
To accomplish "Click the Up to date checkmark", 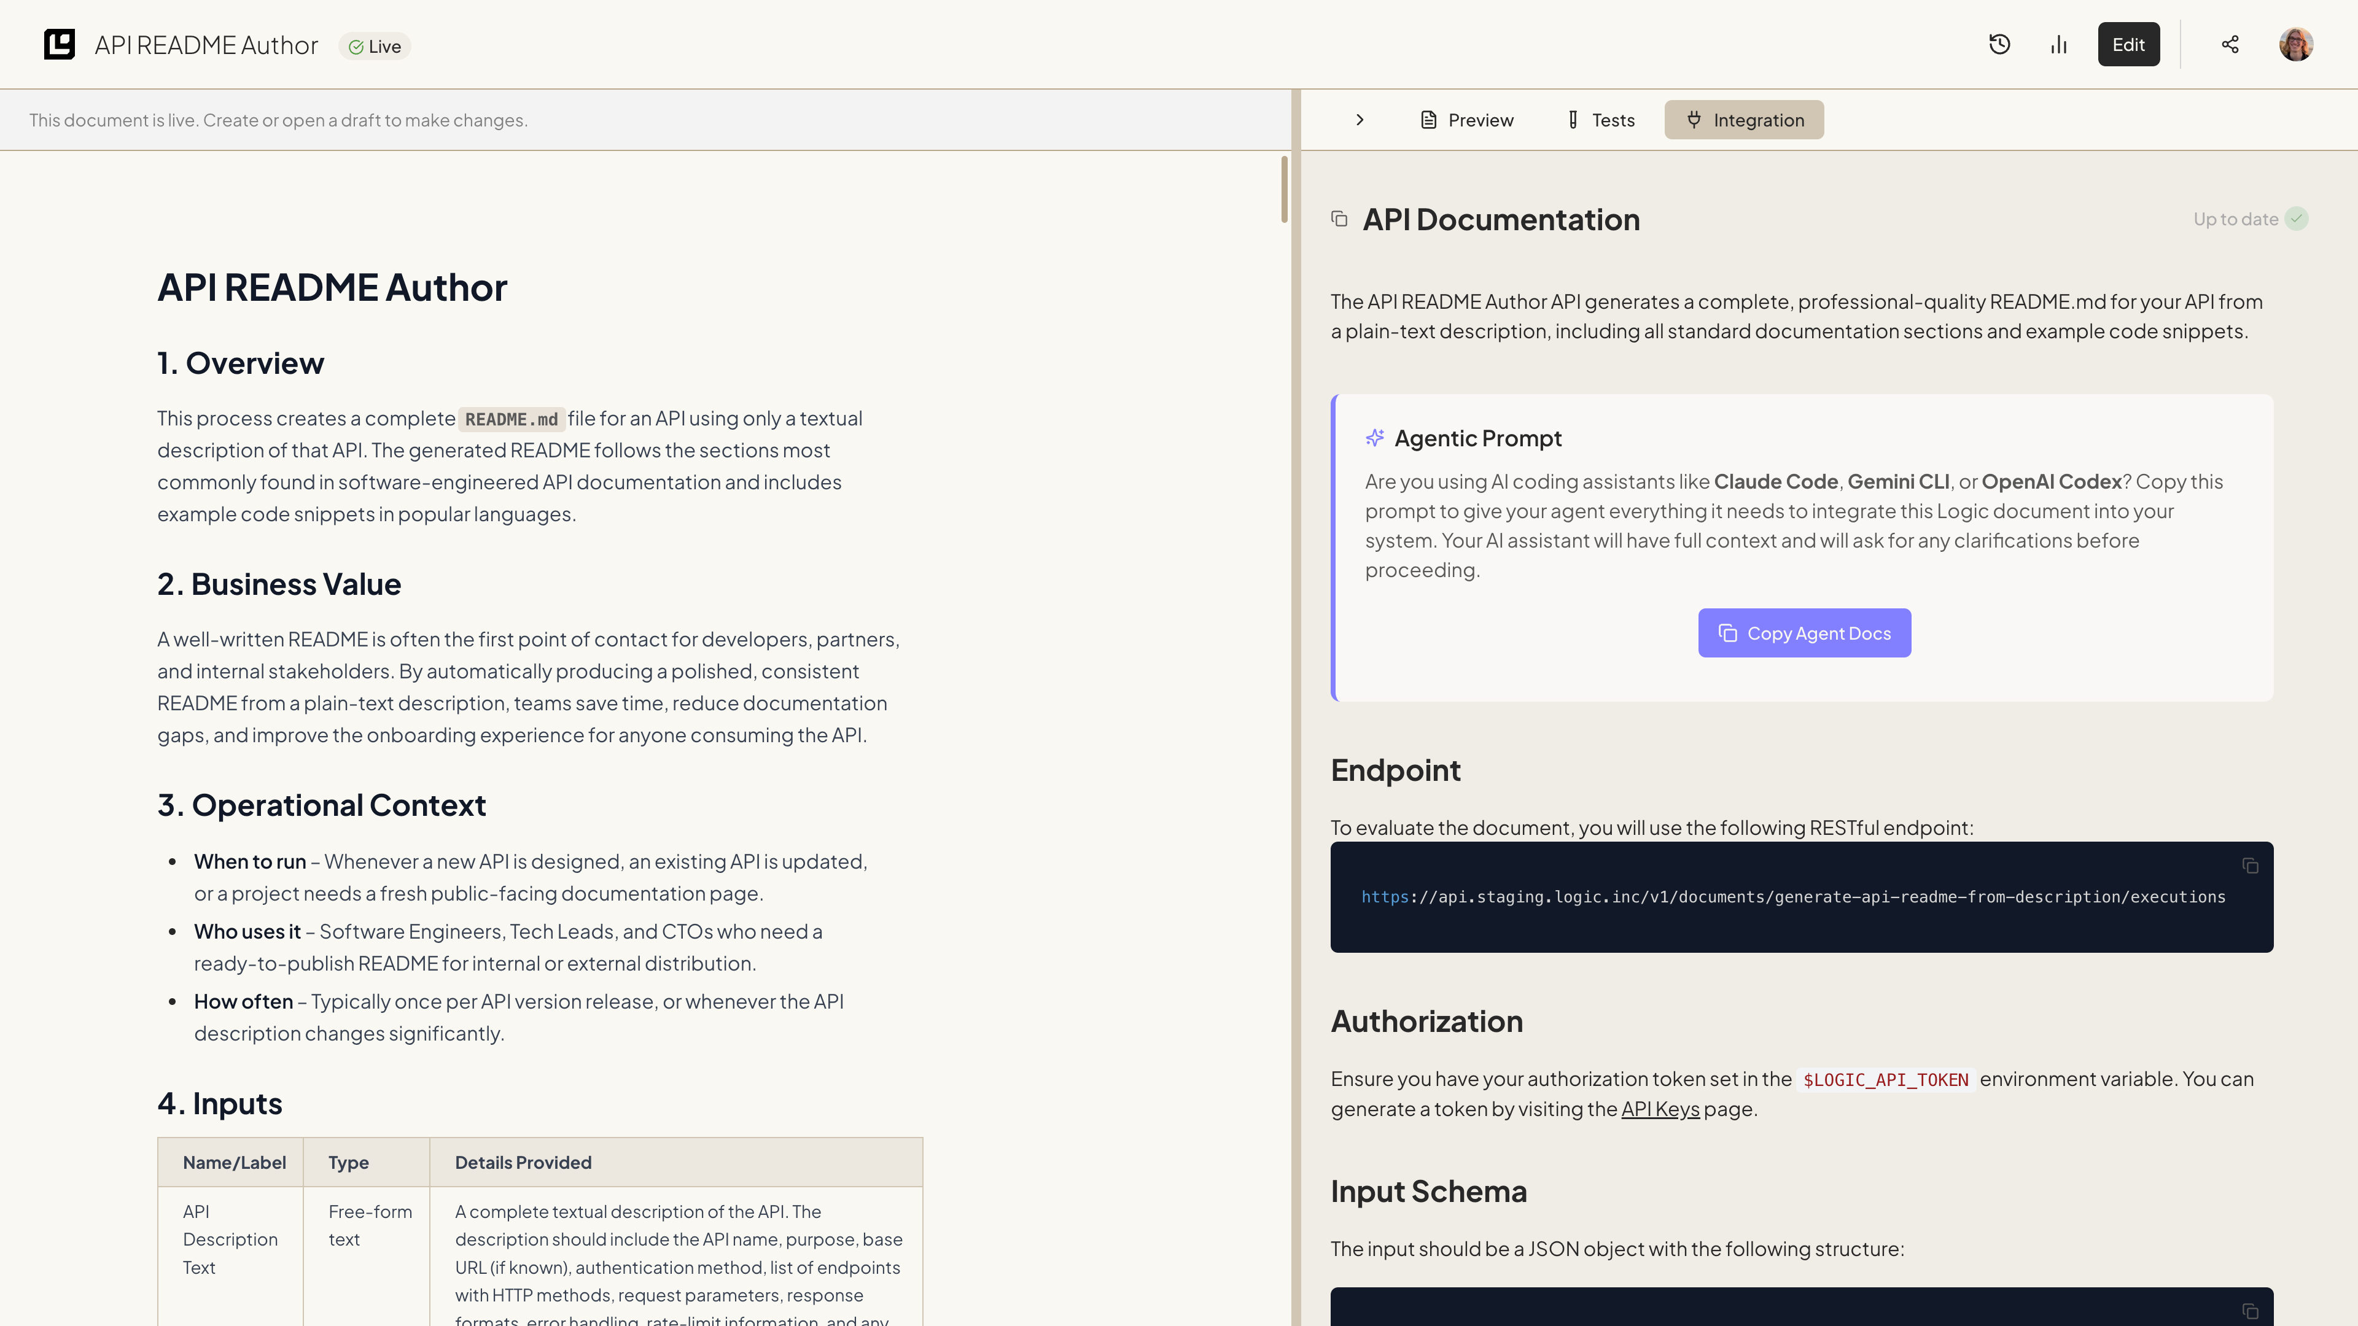I will (2297, 219).
